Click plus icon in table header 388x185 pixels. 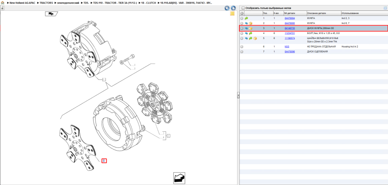(242, 13)
